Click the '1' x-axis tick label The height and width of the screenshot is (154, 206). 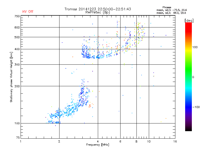(x=21, y=141)
